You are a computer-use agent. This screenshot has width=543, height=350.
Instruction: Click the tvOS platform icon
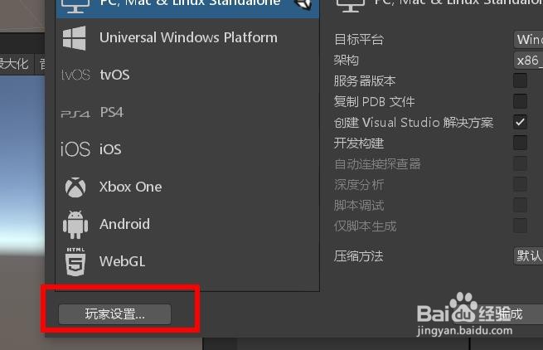(x=75, y=75)
